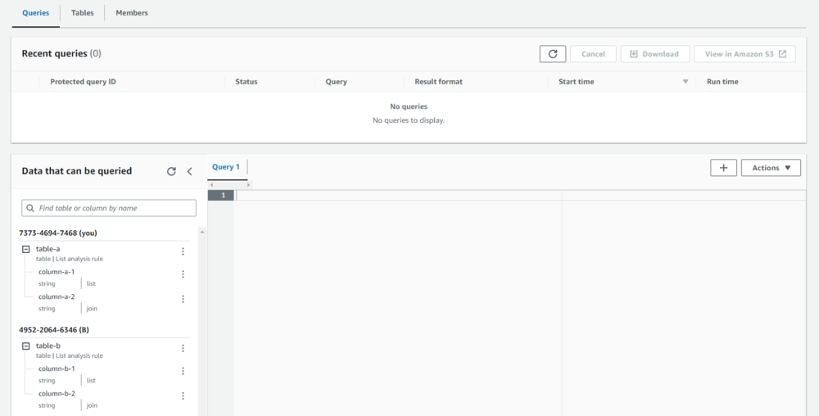
Task: Collapse the table-a tree node
Action: 26,249
